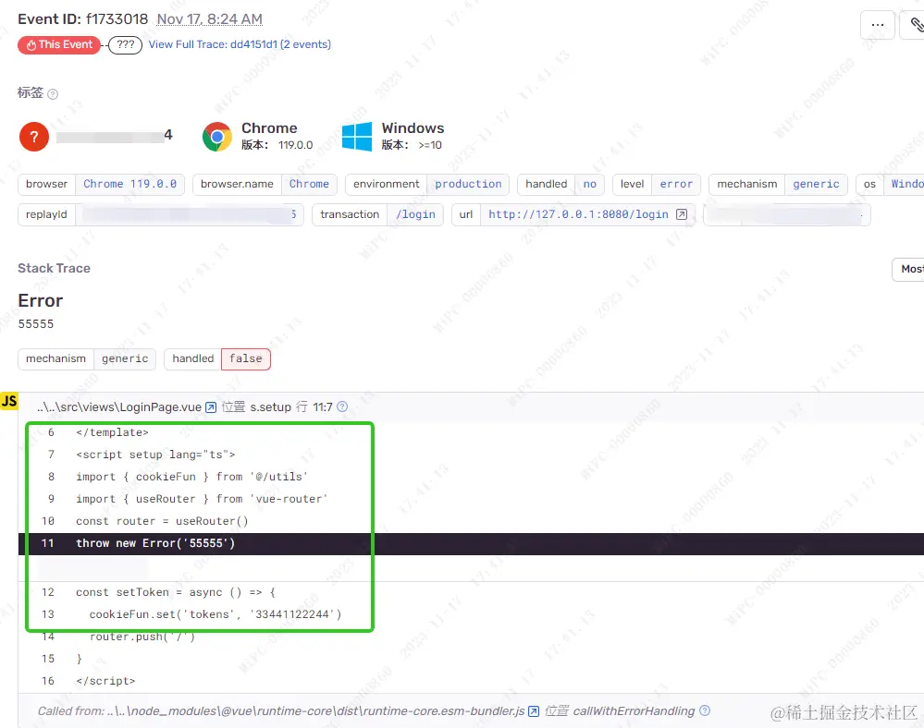The height and width of the screenshot is (728, 924).
Task: Expand Called from runtime-core.esm-bundler.js frame
Action: point(471,711)
